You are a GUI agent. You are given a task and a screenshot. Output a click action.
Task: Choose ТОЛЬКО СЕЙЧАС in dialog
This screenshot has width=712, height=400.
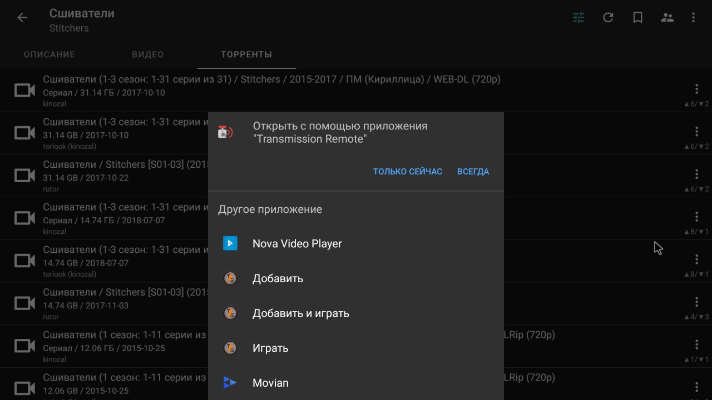point(408,172)
